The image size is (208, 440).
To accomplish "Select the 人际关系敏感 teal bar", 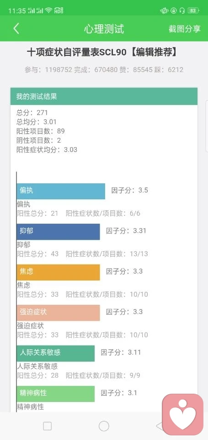I will 56,353.
